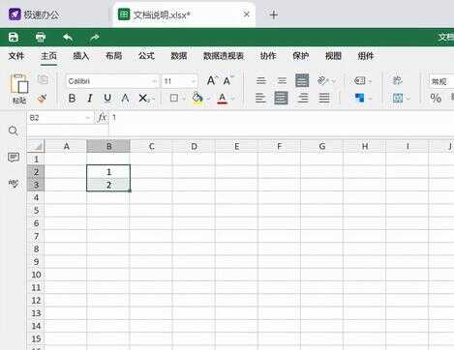Image resolution: width=454 pixels, height=350 pixels.
Task: Switch to the 保护 tab
Action: [x=301, y=56]
